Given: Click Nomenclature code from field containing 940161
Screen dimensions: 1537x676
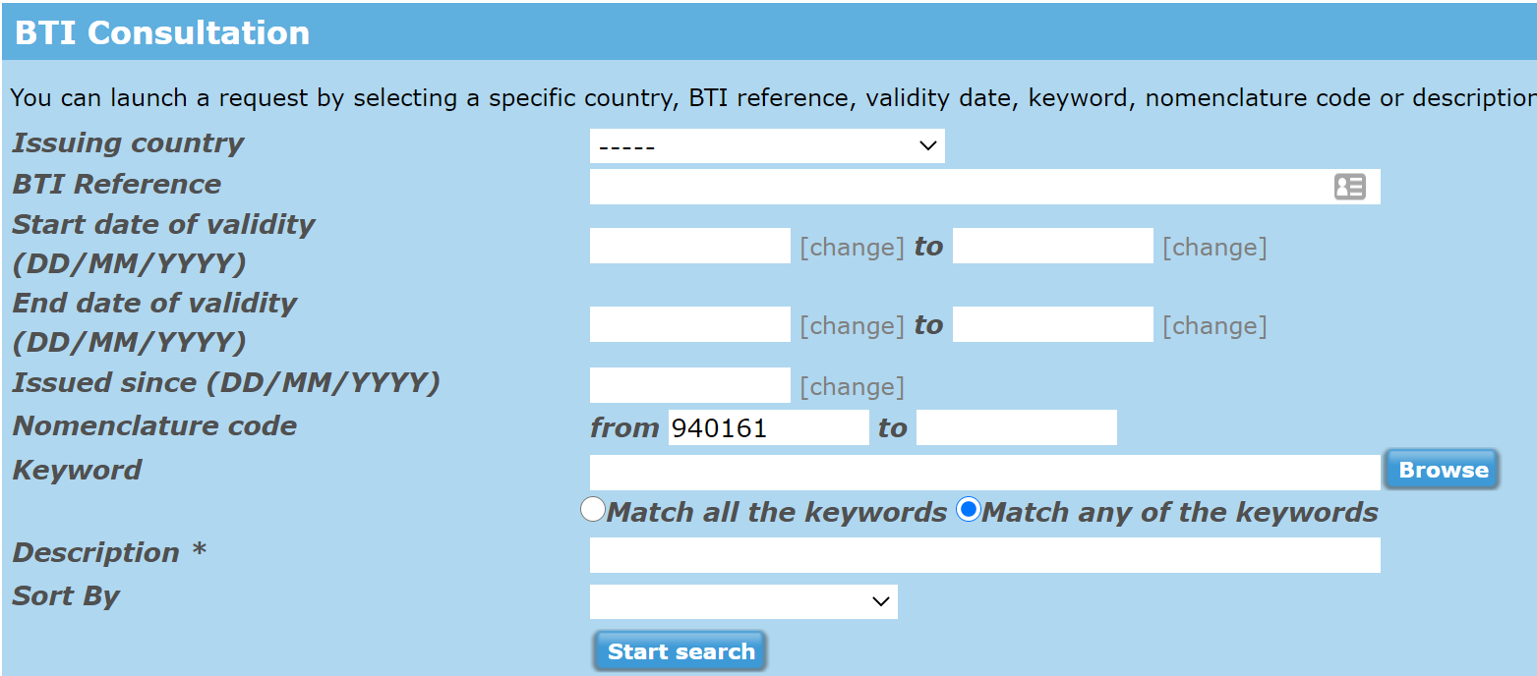Looking at the screenshot, I should pos(769,427).
